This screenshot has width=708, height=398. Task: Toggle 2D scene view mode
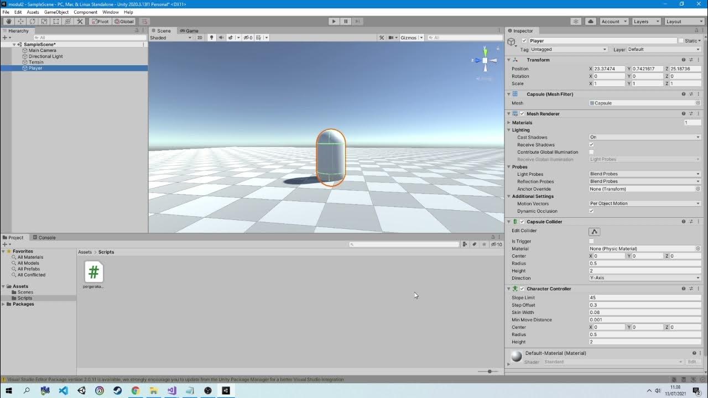click(x=200, y=38)
